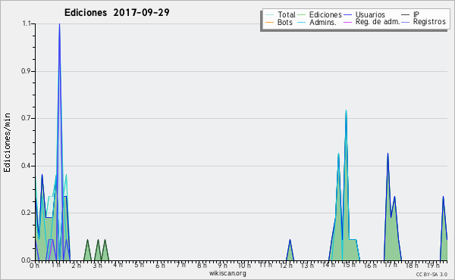Click the "CC BY-SA 3.0" license text
Screen dimensions: 455x280
(x=431, y=275)
